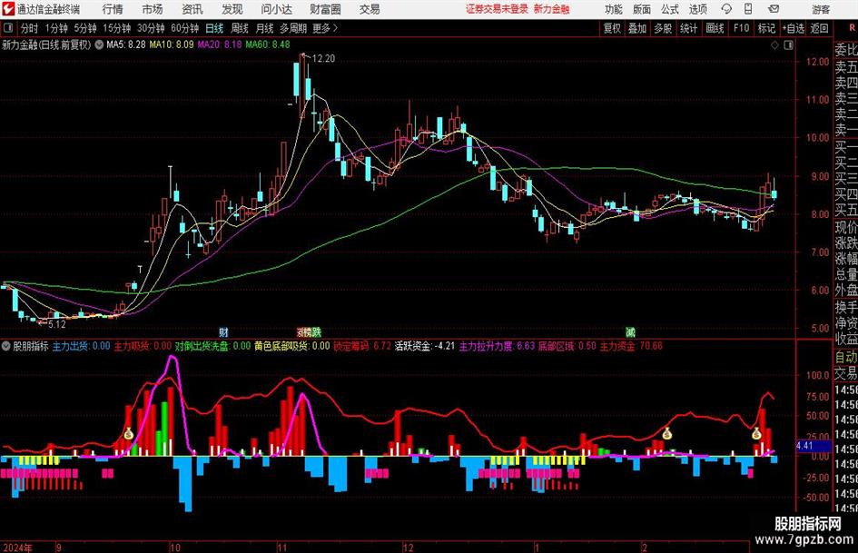Open the 交易 menu
The image size is (858, 553).
point(370,9)
